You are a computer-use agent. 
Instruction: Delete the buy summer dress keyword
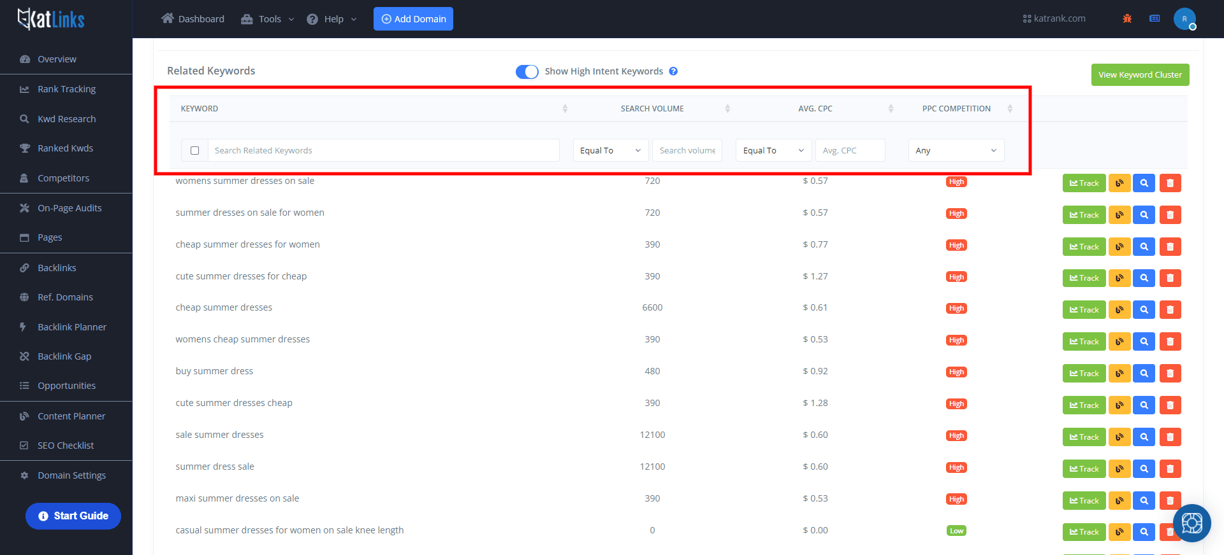1170,374
